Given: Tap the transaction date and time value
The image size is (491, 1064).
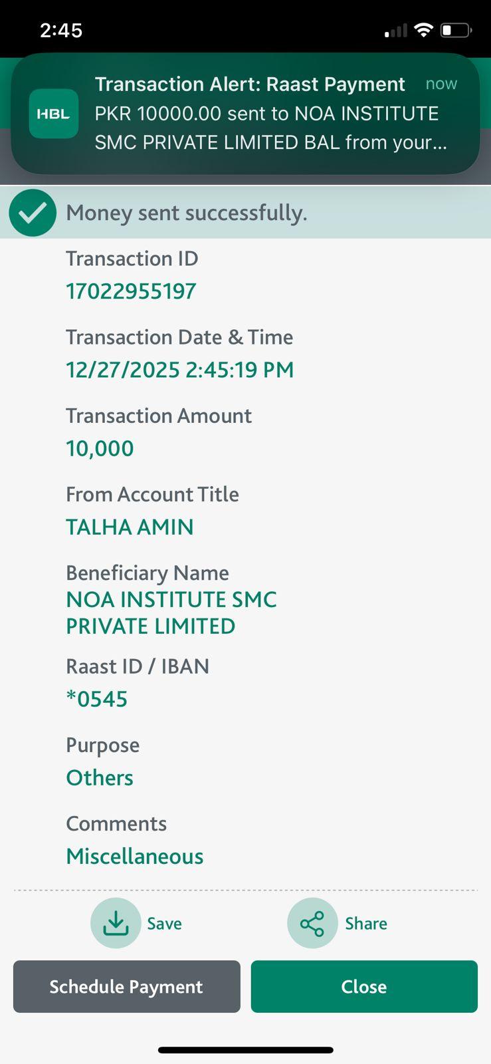Looking at the screenshot, I should point(179,370).
